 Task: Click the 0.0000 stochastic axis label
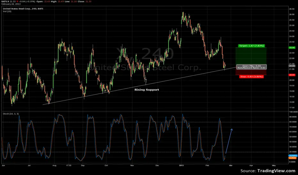[x=293, y=162]
